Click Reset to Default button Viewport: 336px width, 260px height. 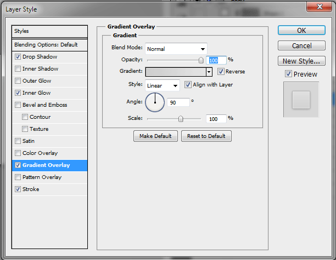point(206,136)
